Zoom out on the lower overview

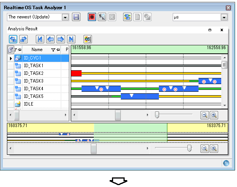click(x=205, y=148)
